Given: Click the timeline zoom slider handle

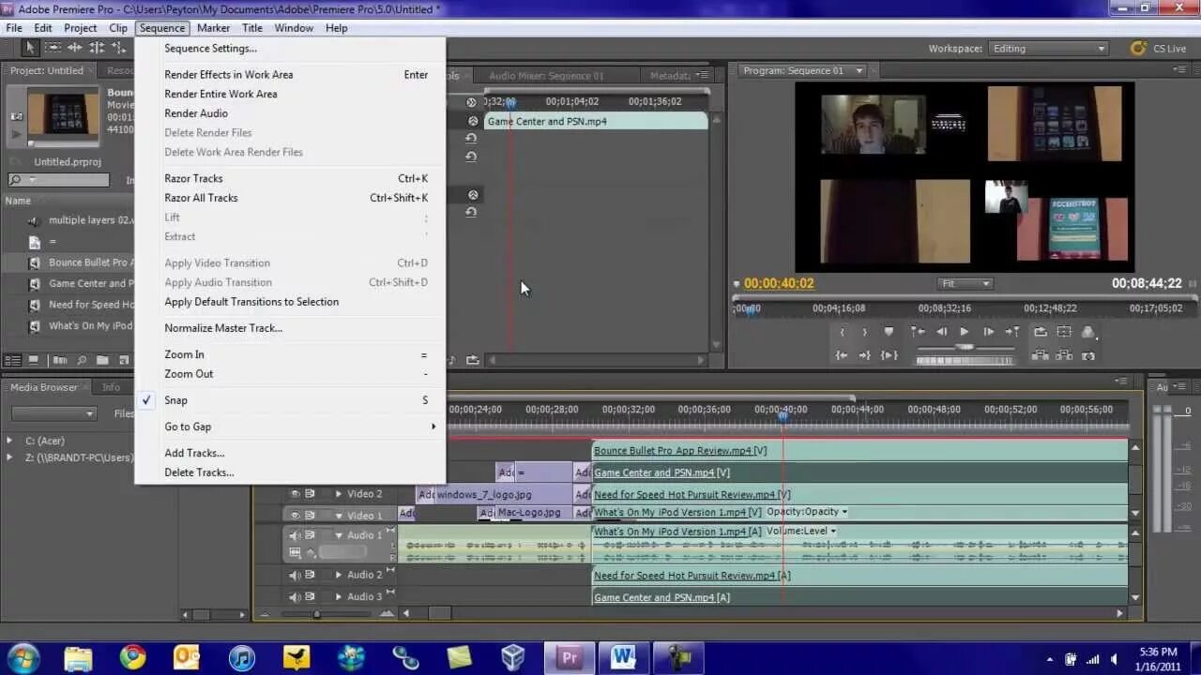Looking at the screenshot, I should click(x=316, y=614).
